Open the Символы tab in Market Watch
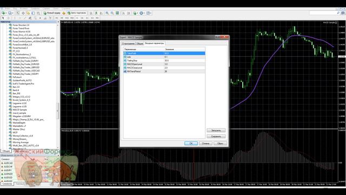 click(7, 184)
